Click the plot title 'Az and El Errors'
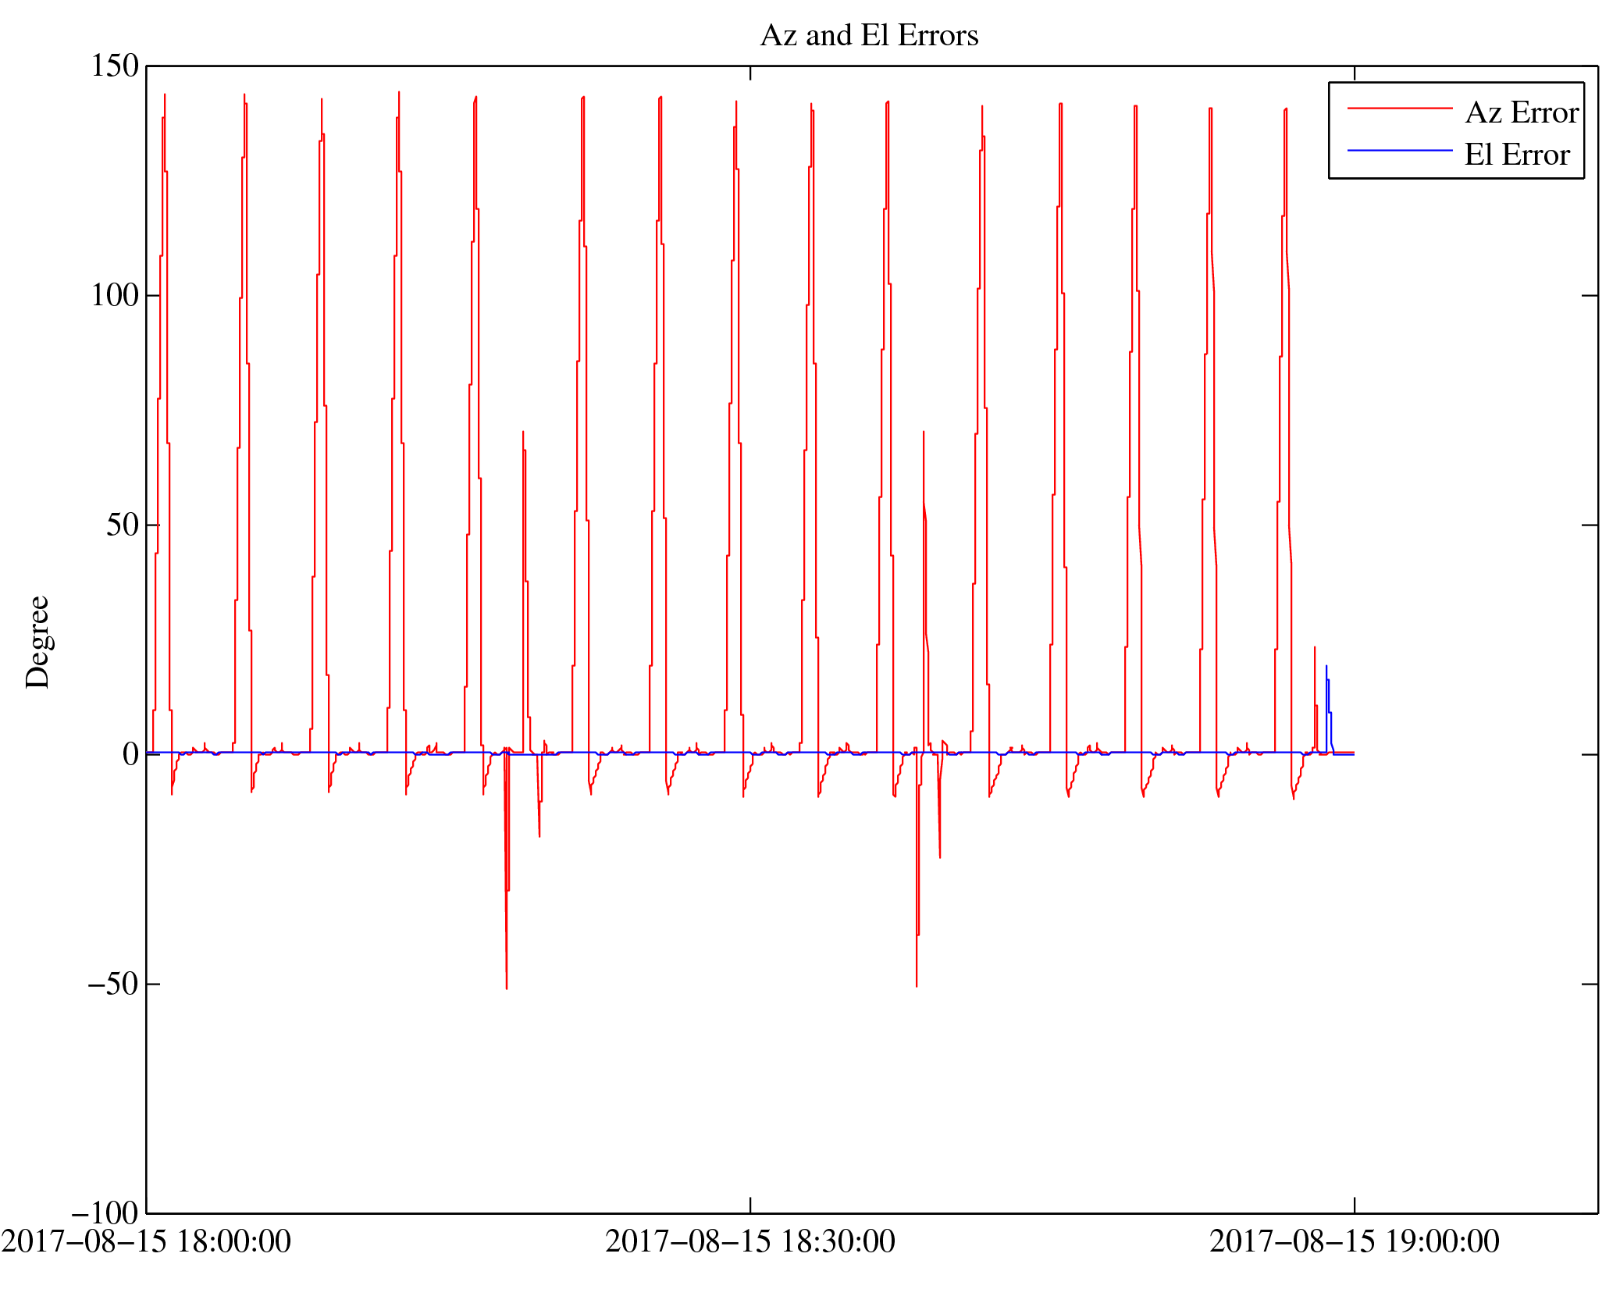This screenshot has height=1314, width=1620. [869, 36]
